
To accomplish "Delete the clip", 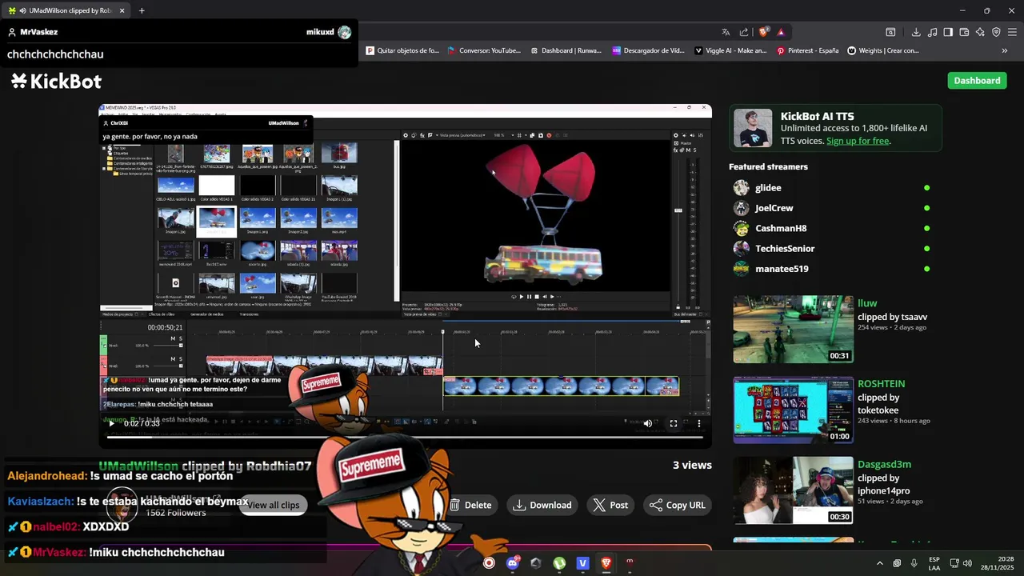I will [x=470, y=505].
